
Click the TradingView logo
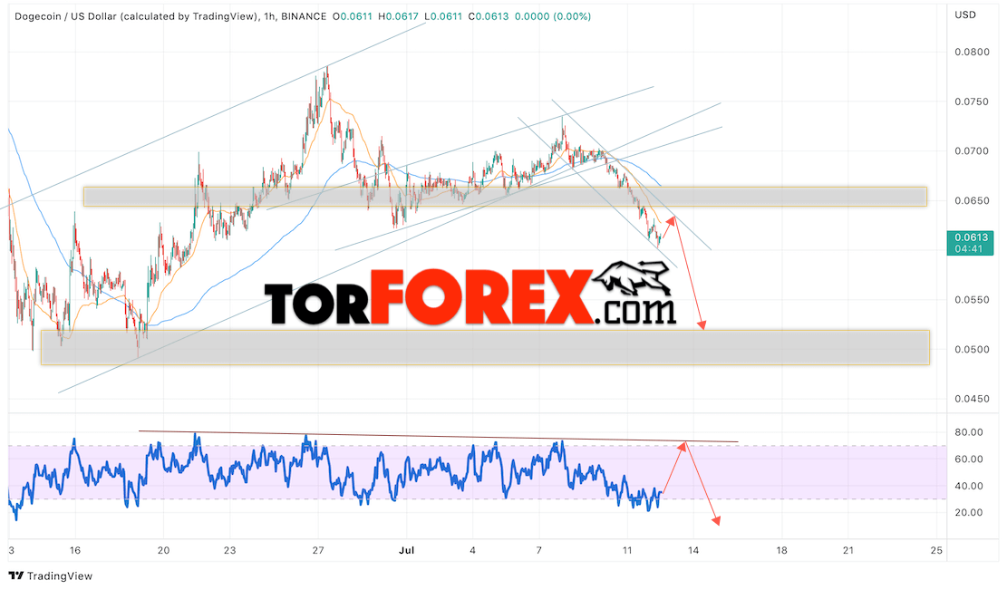51,575
